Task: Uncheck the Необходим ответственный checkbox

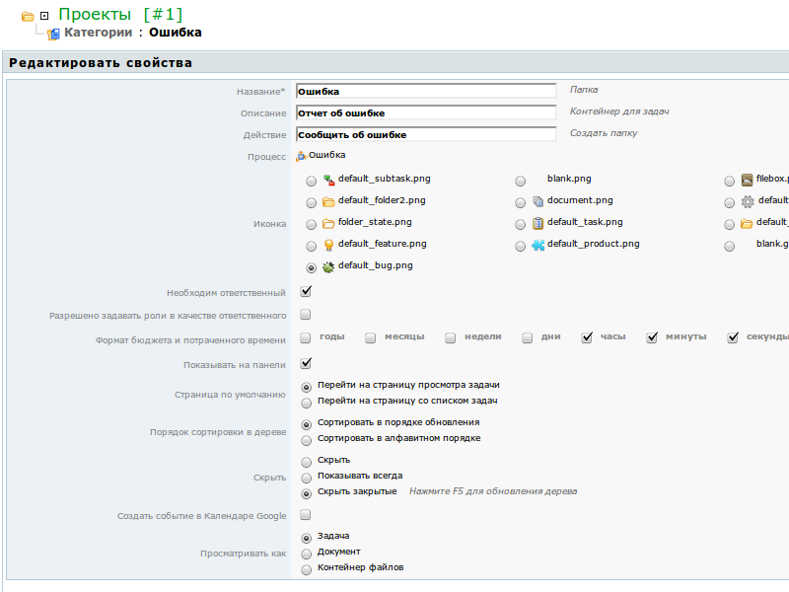Action: point(306,292)
